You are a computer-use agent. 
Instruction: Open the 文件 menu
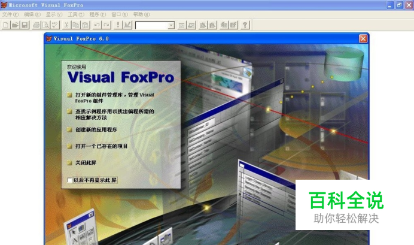[x=10, y=14]
